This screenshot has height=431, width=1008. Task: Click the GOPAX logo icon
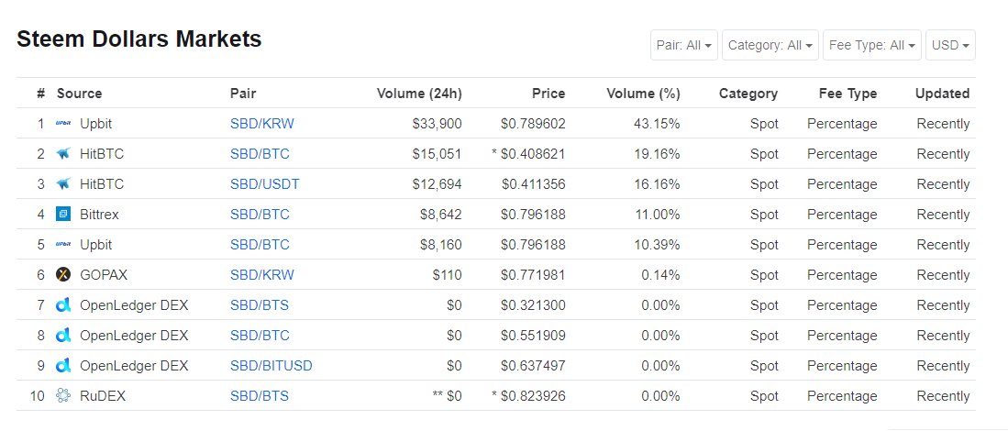[x=63, y=274]
